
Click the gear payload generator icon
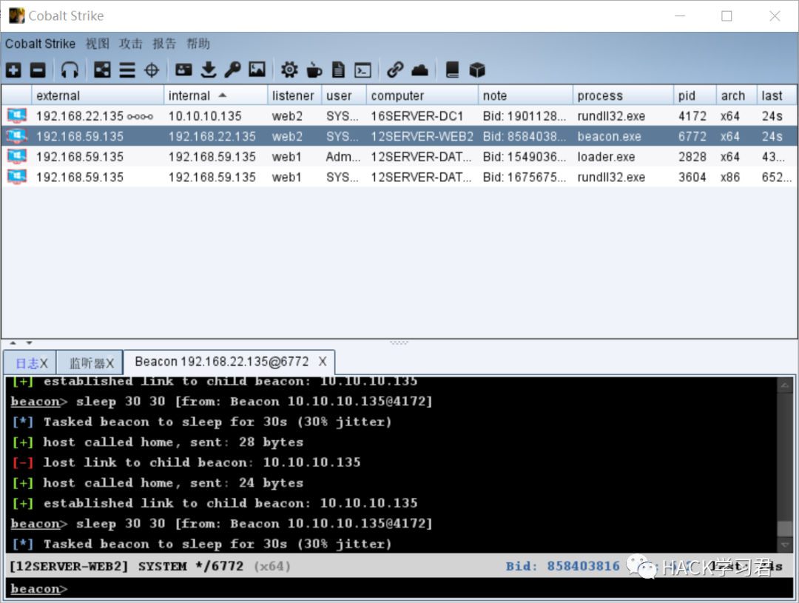tap(289, 70)
